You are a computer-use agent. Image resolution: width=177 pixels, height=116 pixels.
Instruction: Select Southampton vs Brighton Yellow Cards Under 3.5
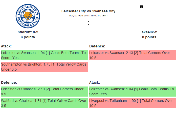pyautogui.click(x=44, y=67)
